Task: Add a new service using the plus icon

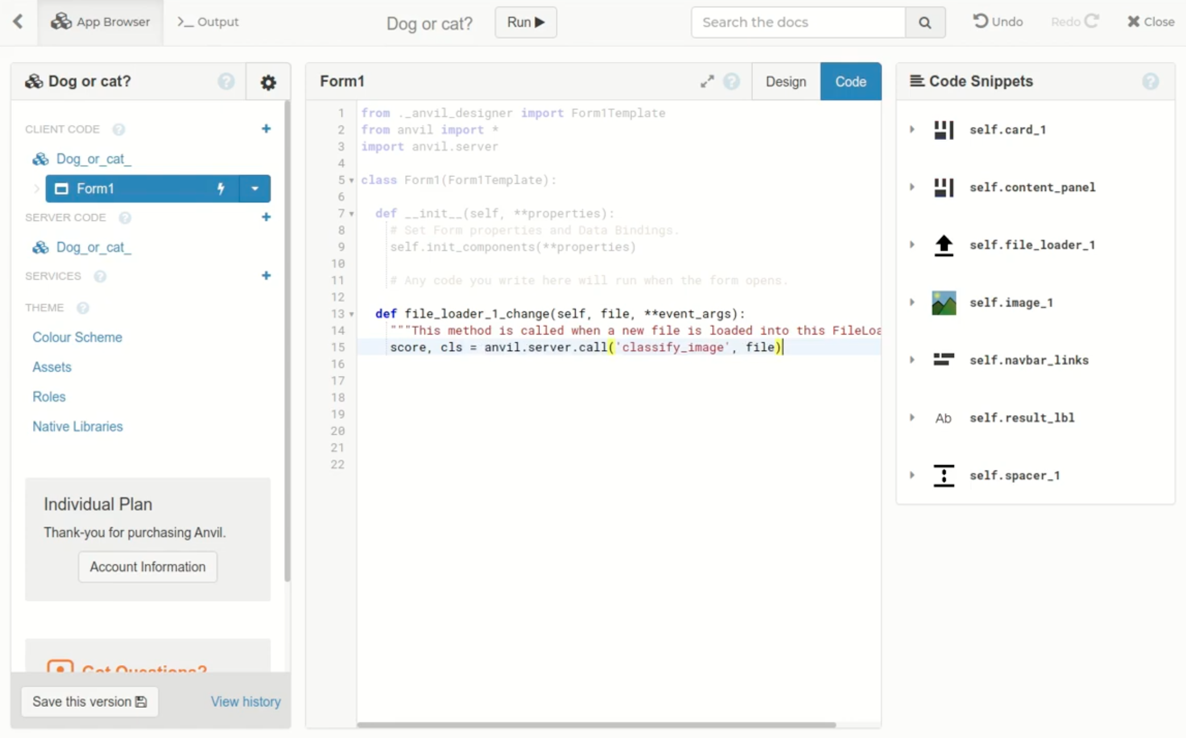Action: click(266, 275)
